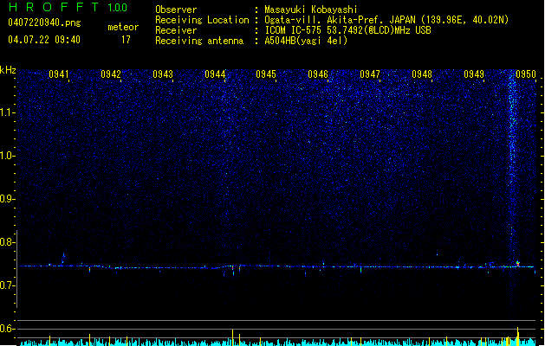Click the 0941 time marker
The image size is (545, 346).
pos(58,74)
